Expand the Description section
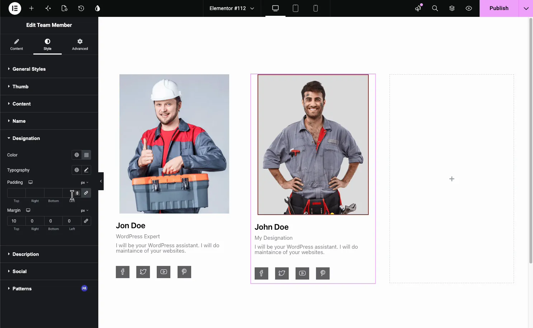Screen dimensions: 533x328 [x=49, y=254]
